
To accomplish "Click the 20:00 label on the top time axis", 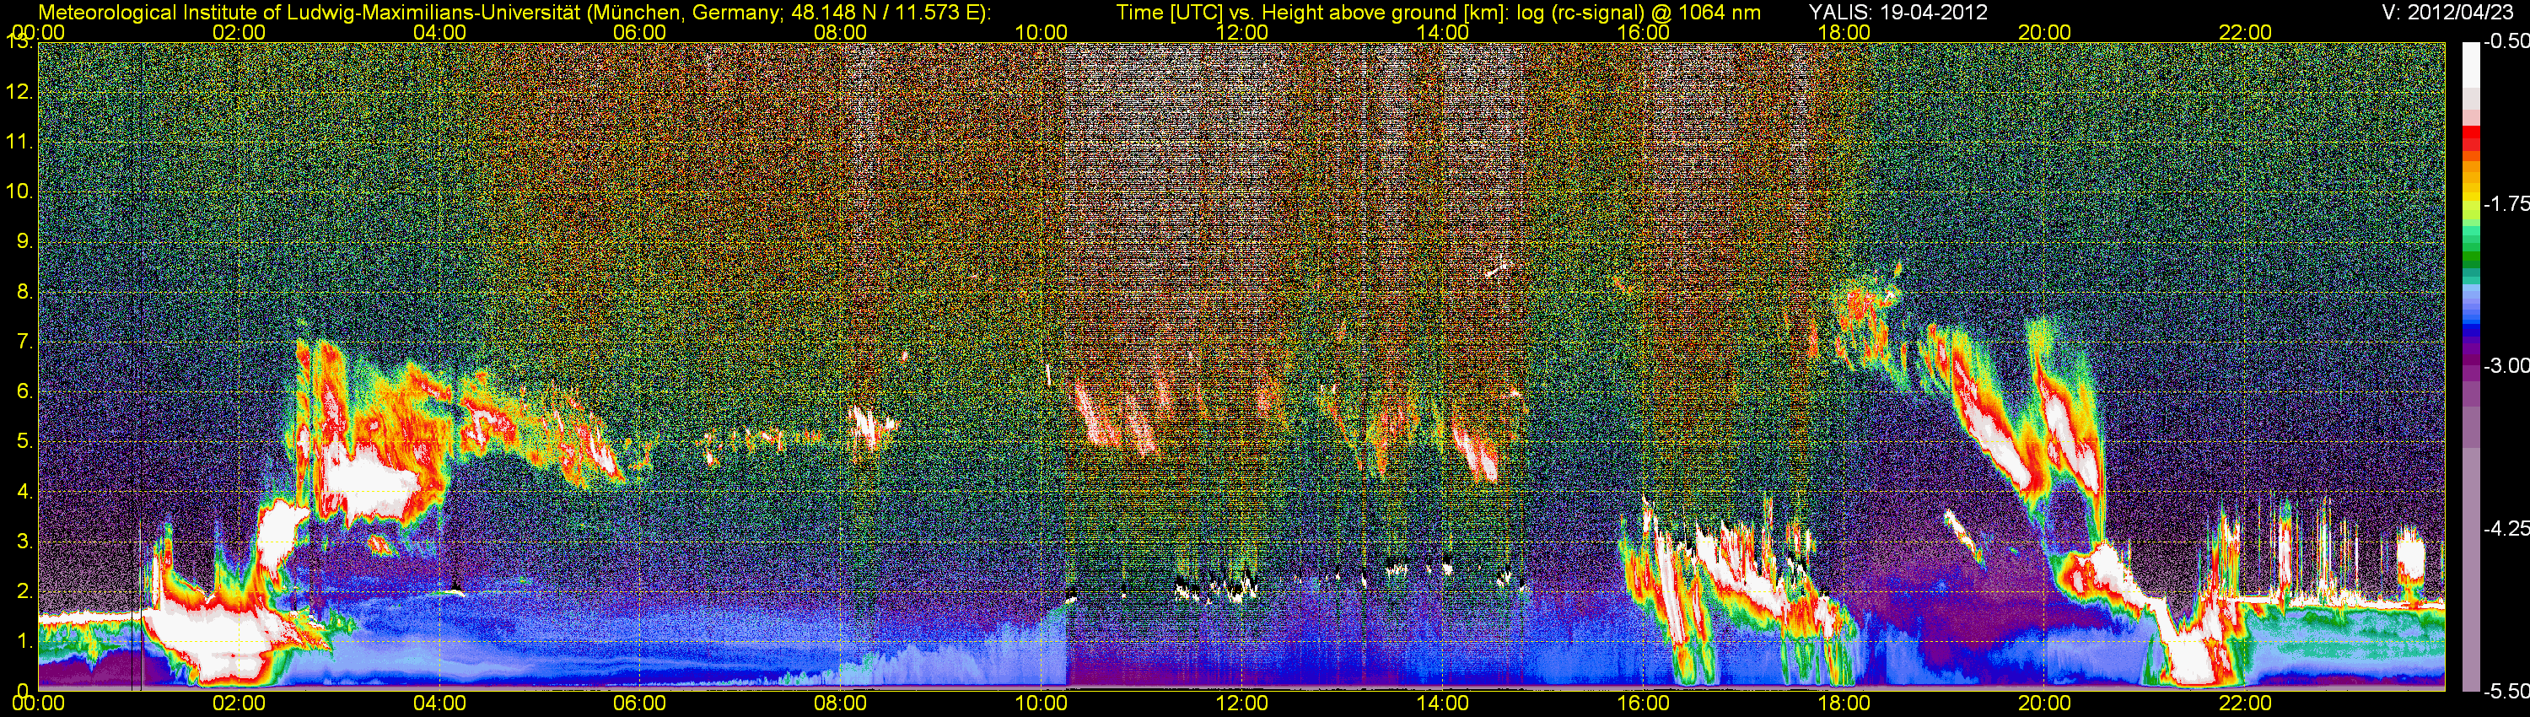I will pos(2045,32).
